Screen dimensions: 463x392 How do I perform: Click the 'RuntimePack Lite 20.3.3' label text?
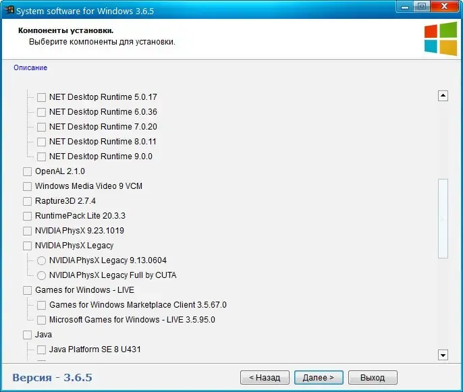pyautogui.click(x=80, y=216)
